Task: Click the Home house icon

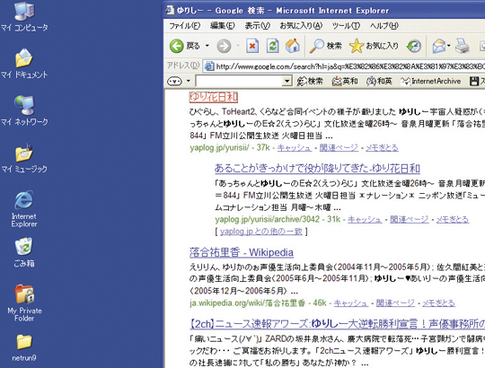Action: tap(293, 46)
